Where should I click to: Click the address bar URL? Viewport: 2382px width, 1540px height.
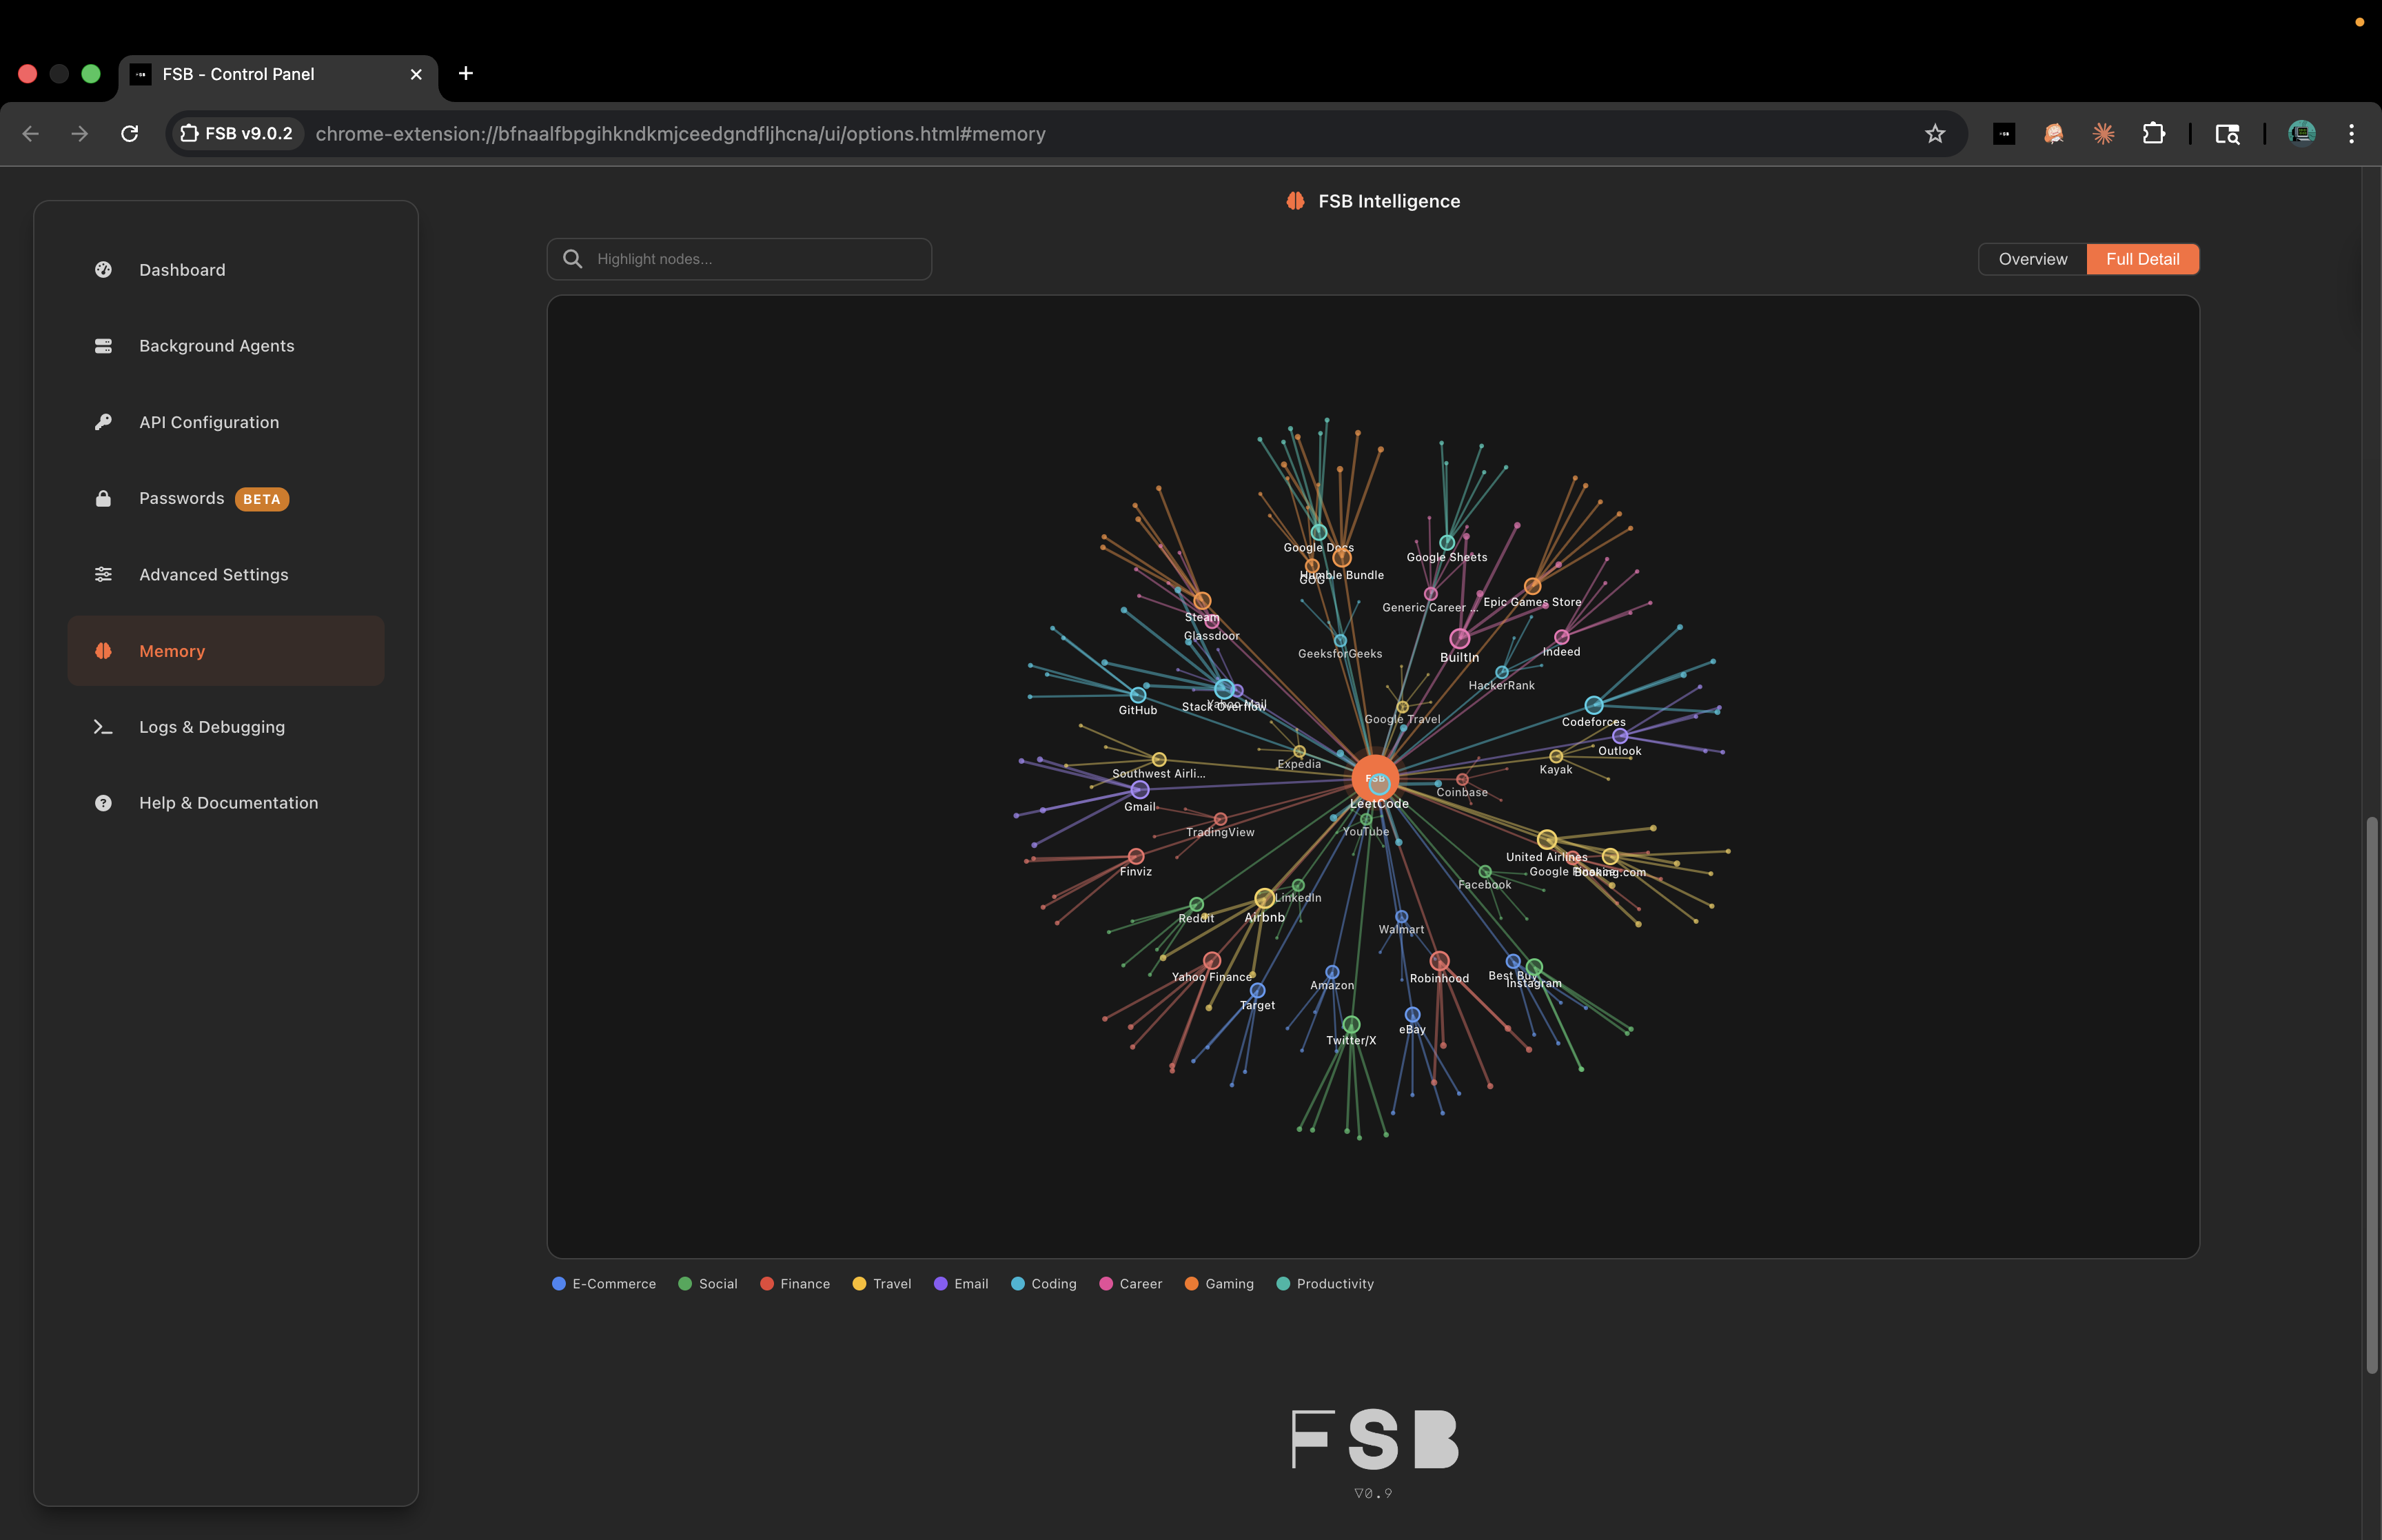pos(680,134)
